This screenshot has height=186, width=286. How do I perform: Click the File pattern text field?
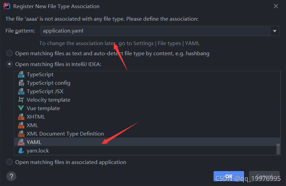(x=155, y=31)
